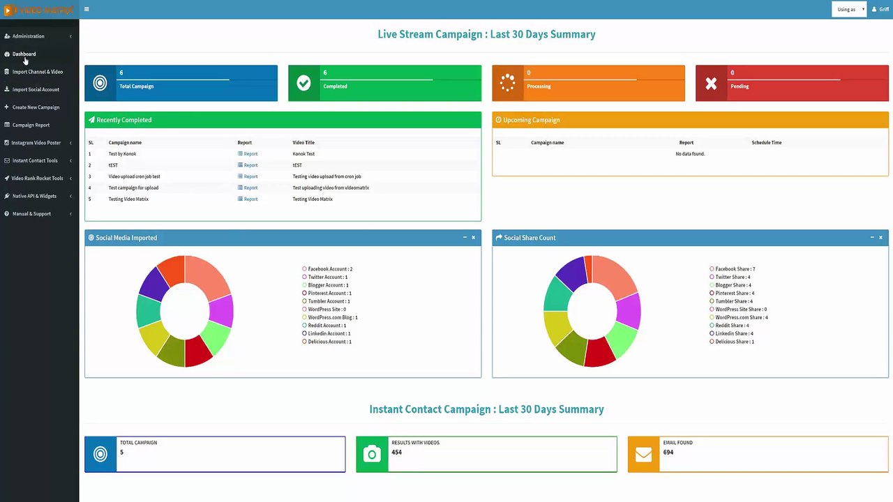Expand Video Rank Rocket Tools menu
Viewport: 893px width, 502px height.
click(39, 178)
